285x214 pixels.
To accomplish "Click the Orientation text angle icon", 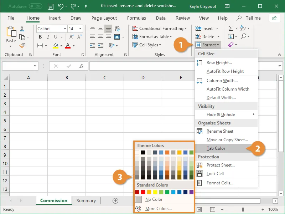I will tap(111, 45).
